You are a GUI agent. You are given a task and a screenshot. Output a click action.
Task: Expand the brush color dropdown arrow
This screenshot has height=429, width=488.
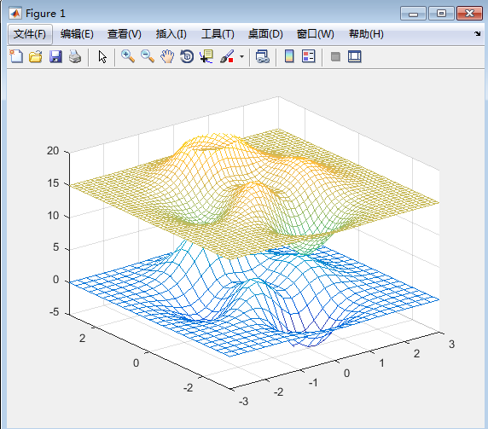point(241,57)
